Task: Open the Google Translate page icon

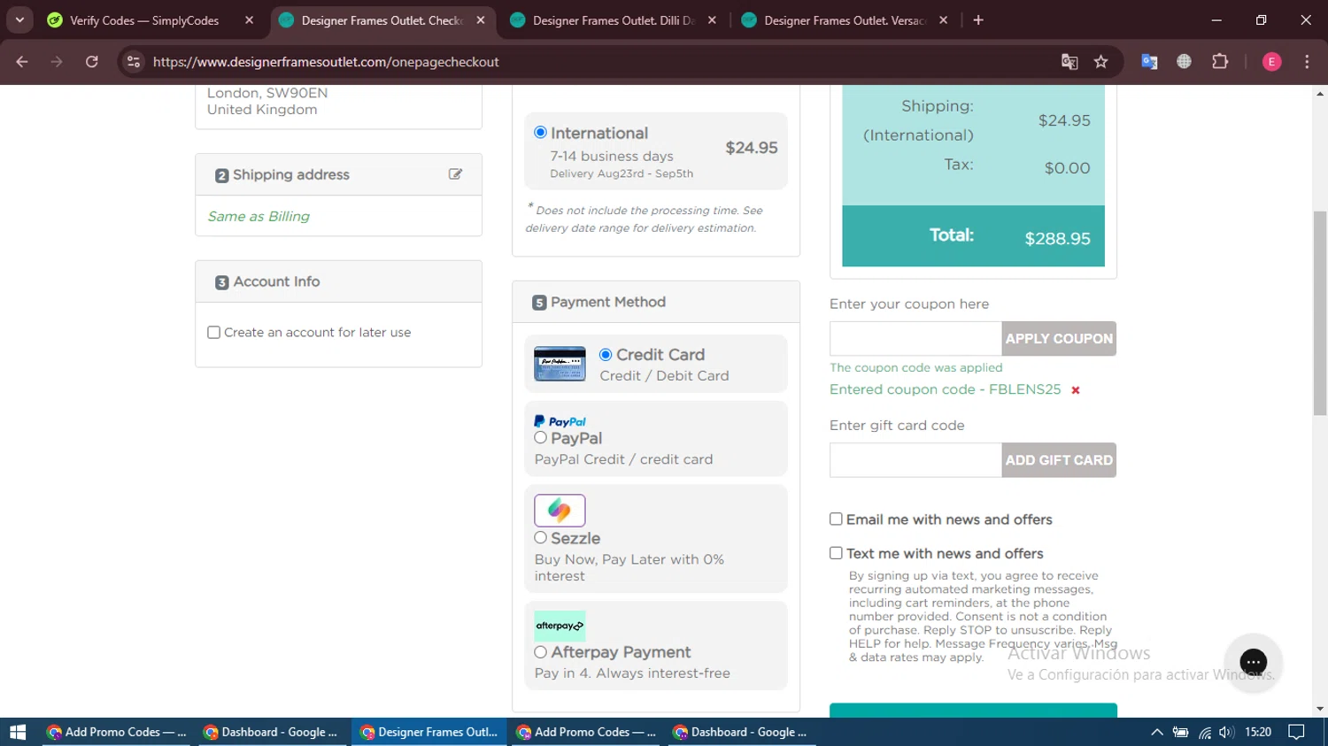Action: [x=1069, y=62]
